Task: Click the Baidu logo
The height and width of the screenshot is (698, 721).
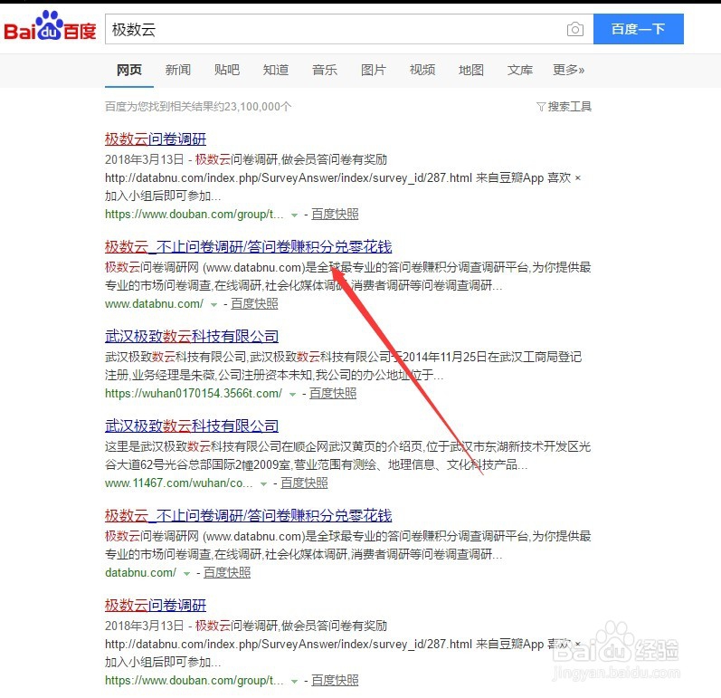Action: [x=50, y=25]
